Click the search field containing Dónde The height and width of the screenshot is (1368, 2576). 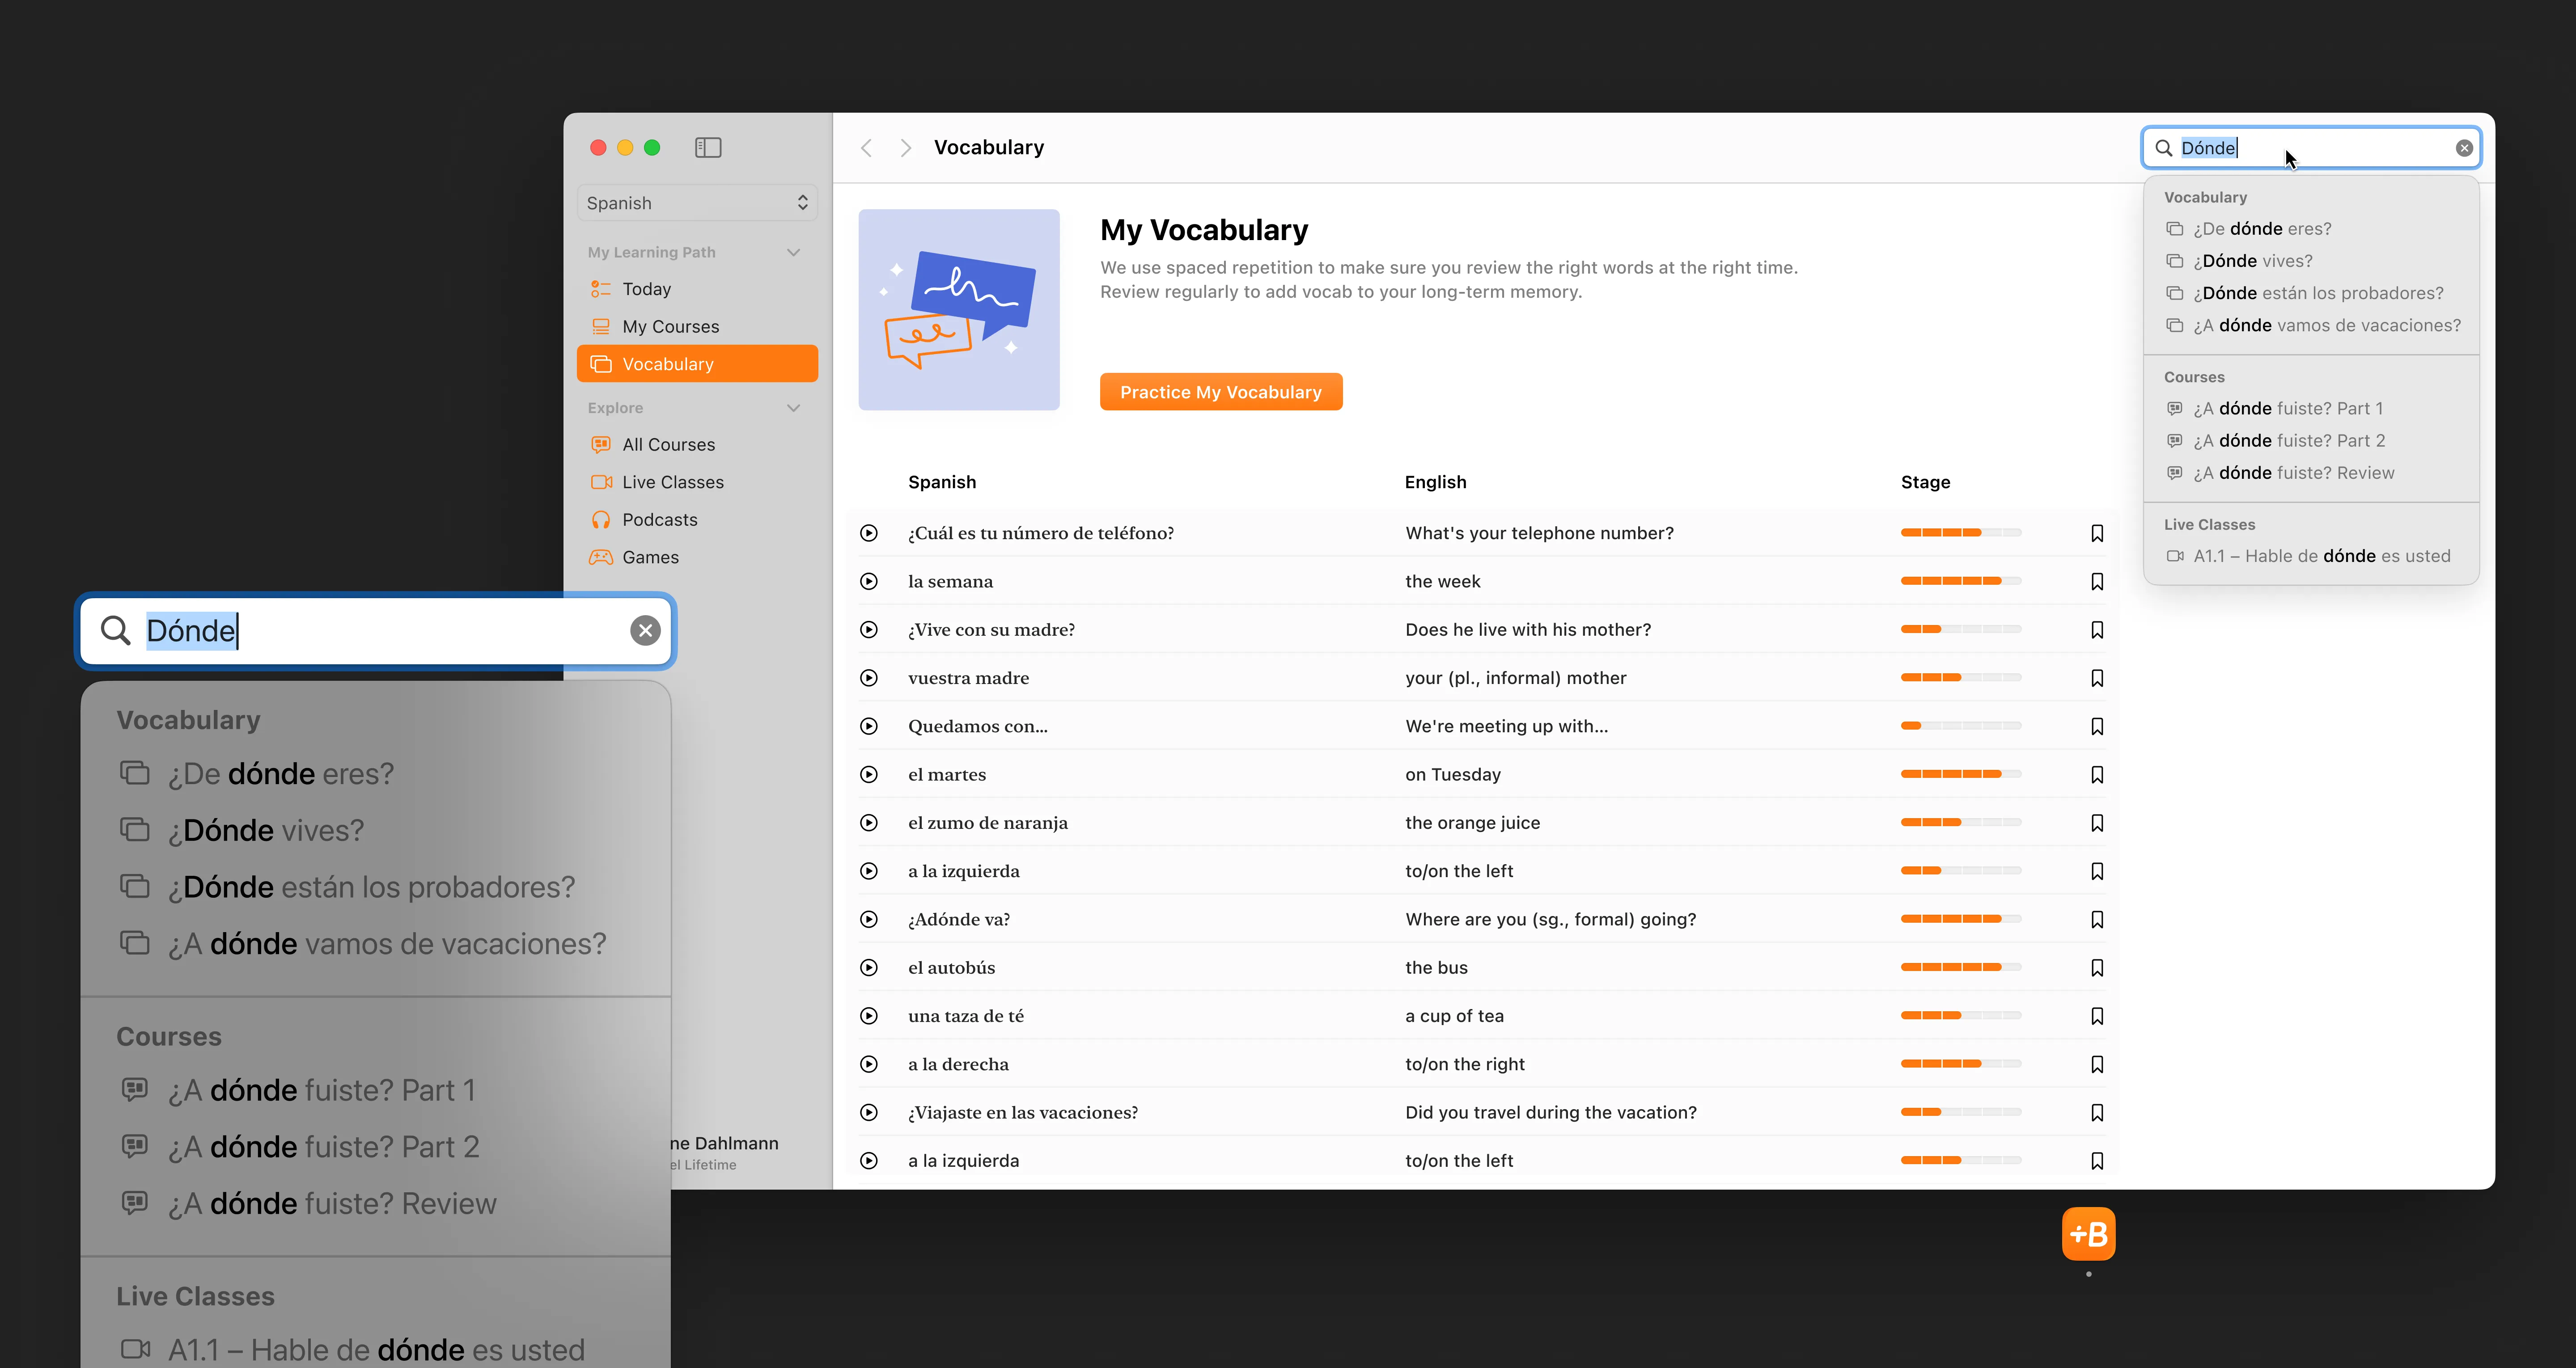pos(2310,148)
